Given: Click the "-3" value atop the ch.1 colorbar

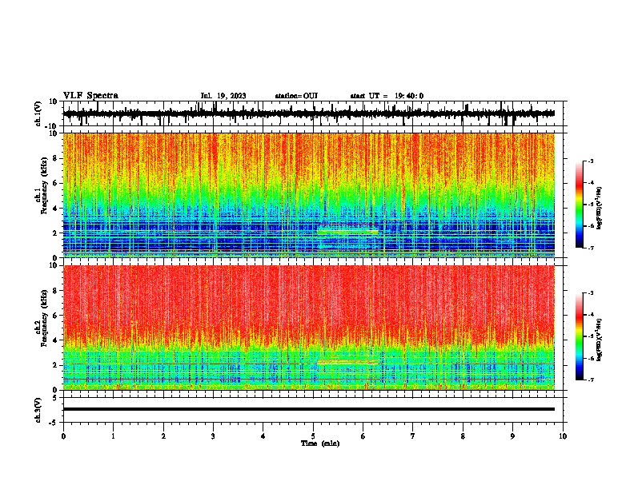Looking at the screenshot, I should point(590,161).
